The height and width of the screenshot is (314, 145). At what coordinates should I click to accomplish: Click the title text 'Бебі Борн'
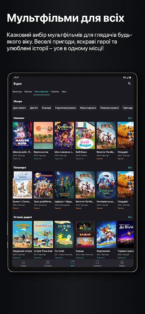click(81, 152)
